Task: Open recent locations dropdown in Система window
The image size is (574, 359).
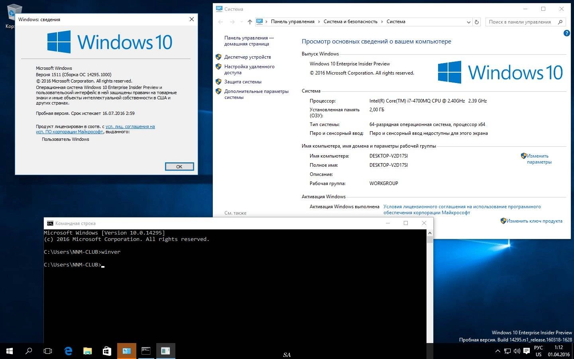Action: [242, 22]
